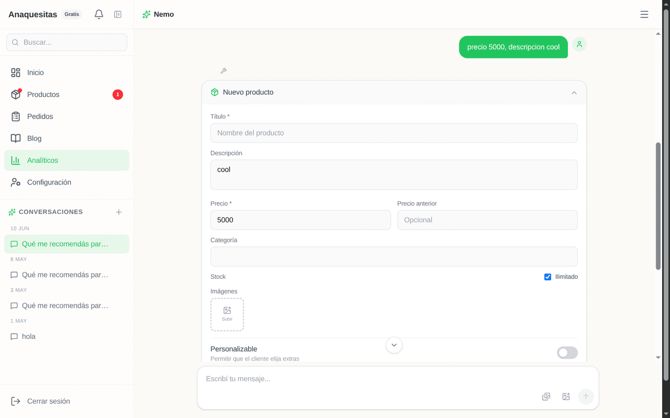Go to Inicio
670x418 pixels.
(x=66, y=72)
